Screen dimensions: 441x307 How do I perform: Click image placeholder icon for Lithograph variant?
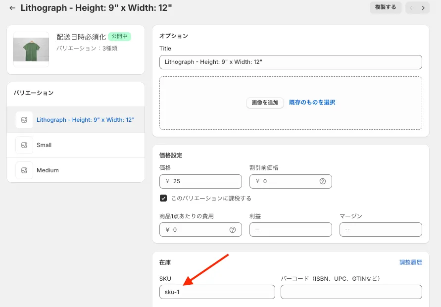pyautogui.click(x=24, y=120)
